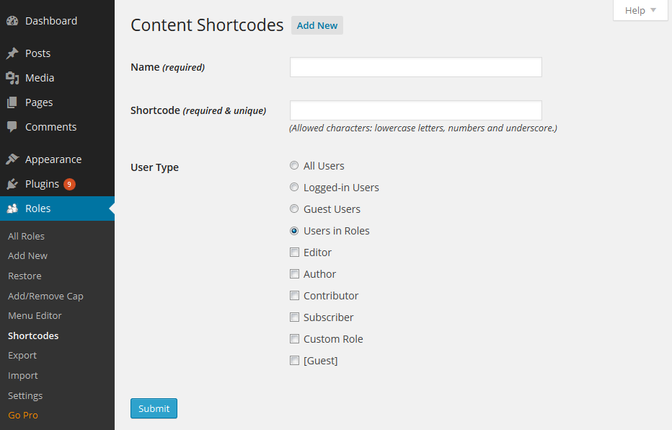672x430 pixels.
Task: Click the Roles users icon
Action: (x=12, y=209)
